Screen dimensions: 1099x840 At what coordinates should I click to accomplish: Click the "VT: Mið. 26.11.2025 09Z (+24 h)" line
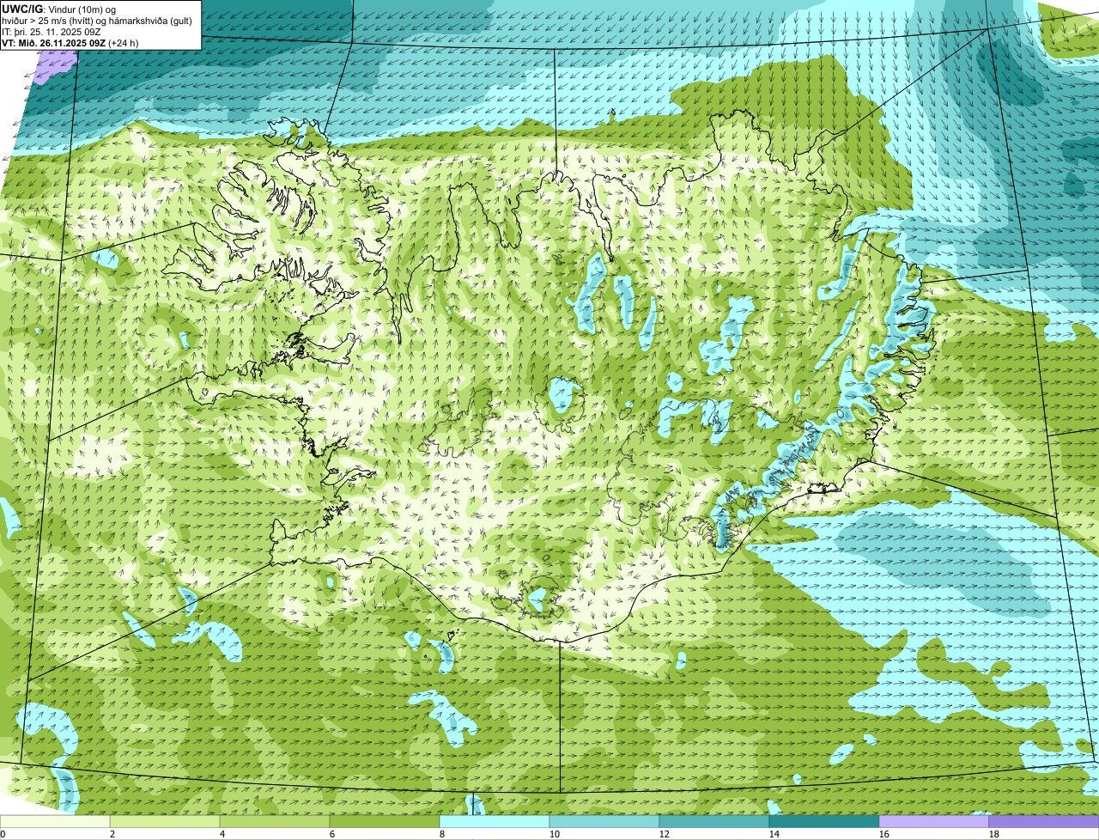coord(70,42)
